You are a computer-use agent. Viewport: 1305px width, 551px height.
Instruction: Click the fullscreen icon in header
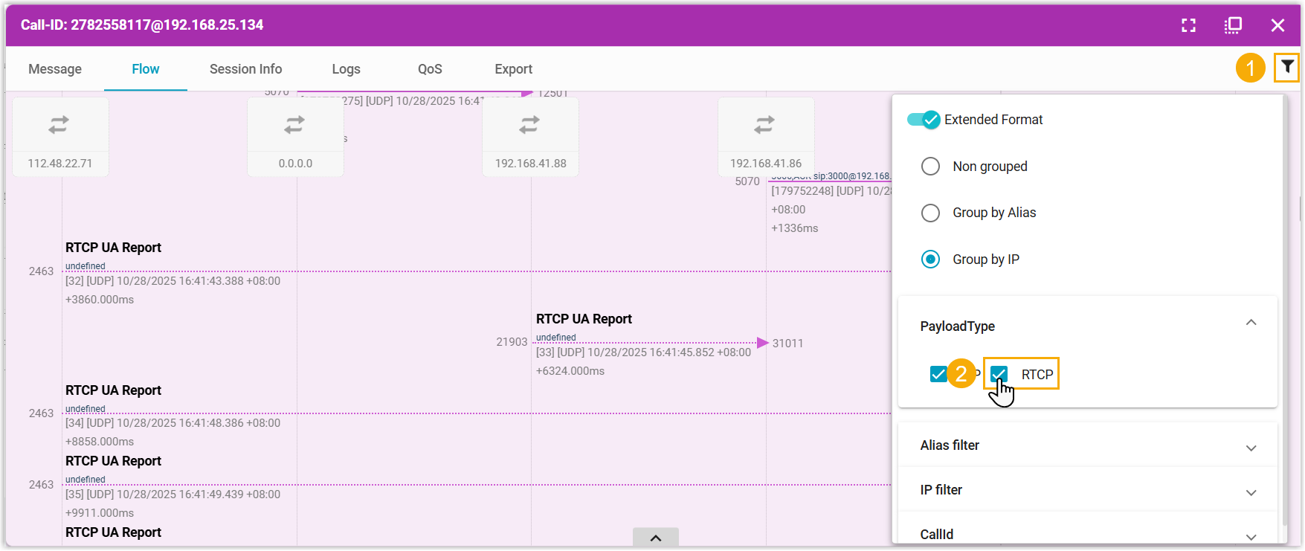point(1188,25)
